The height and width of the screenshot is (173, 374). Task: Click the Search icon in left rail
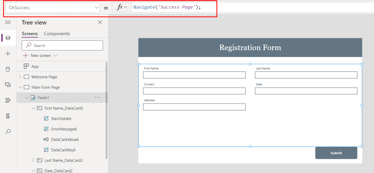[x=8, y=132]
